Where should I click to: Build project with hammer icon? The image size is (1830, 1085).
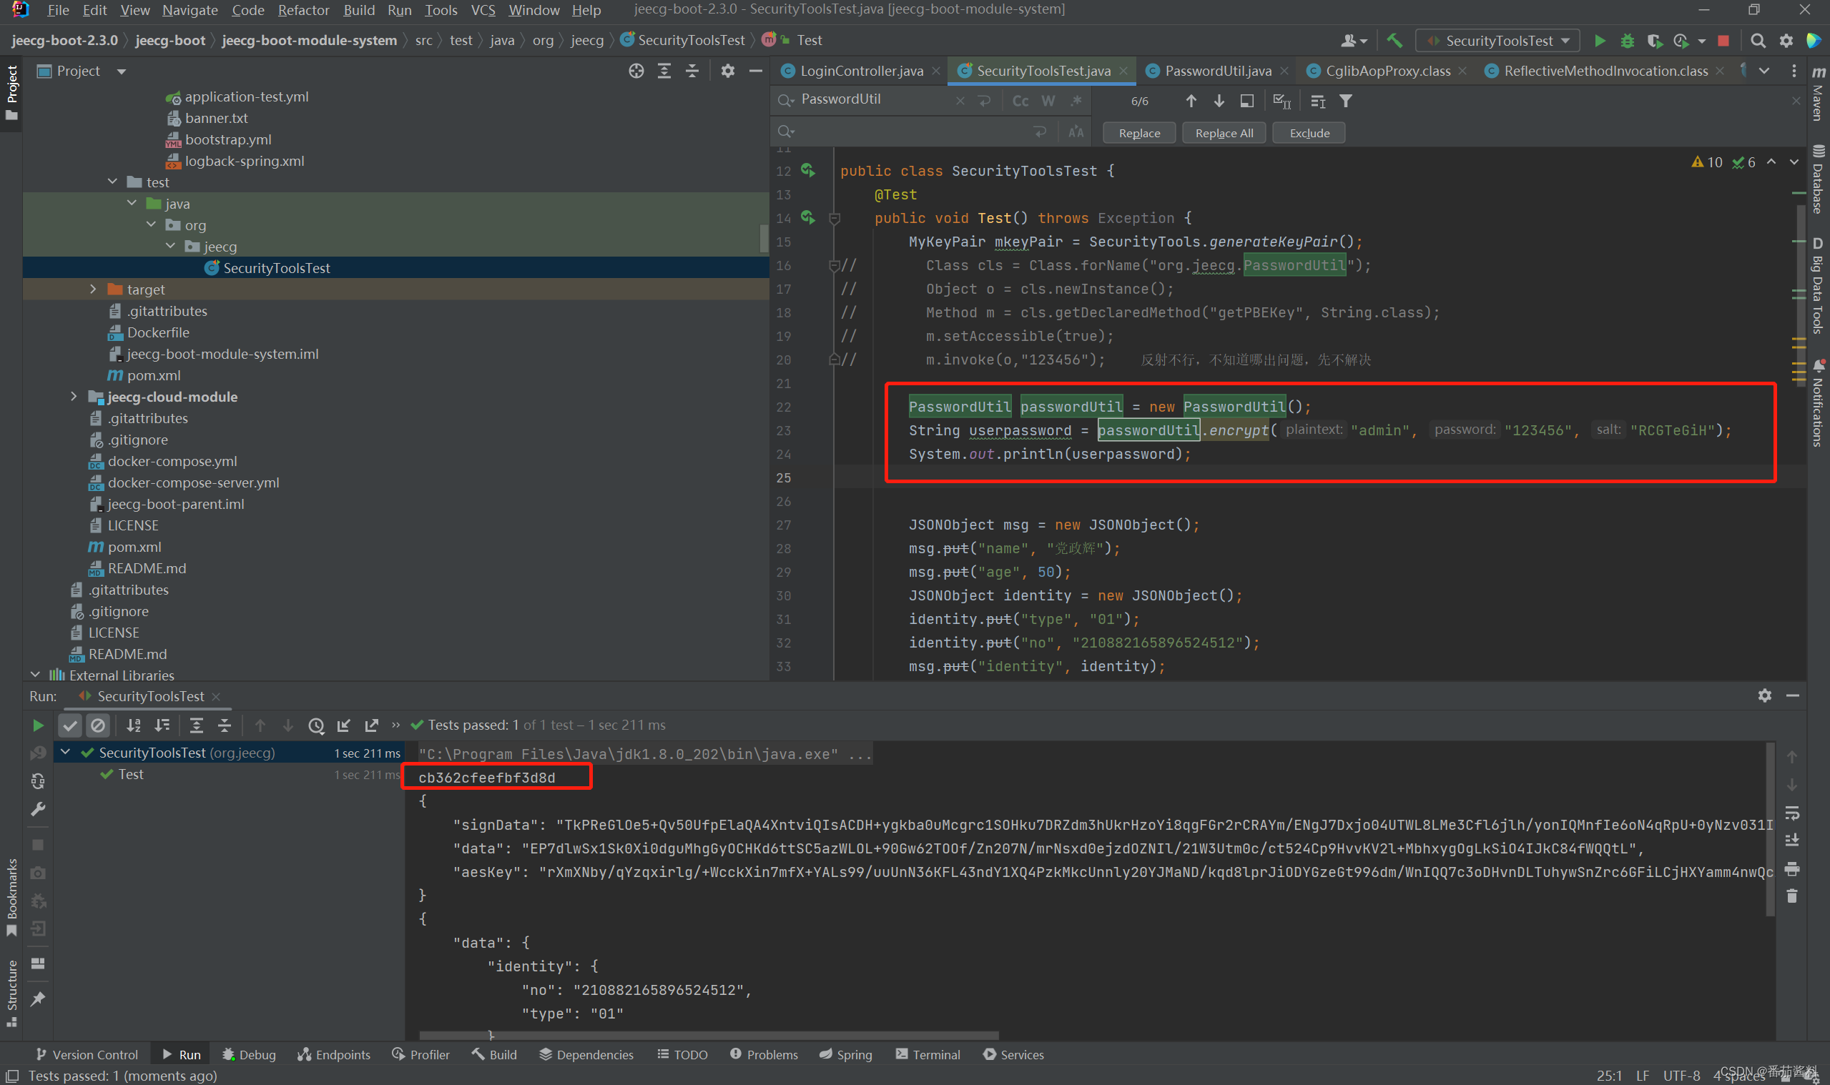[1394, 41]
